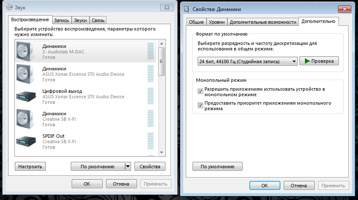This screenshot has width=358, height=200.
Task: Open the 24 бит, 44100 Гц format dropdown
Action: point(248,61)
